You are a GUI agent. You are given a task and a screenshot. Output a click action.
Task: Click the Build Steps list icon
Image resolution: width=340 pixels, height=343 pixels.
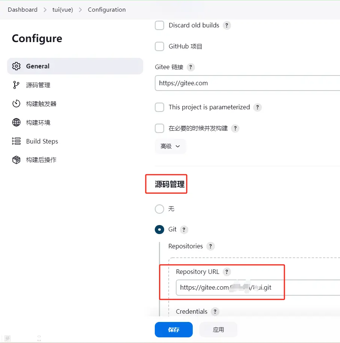16,141
